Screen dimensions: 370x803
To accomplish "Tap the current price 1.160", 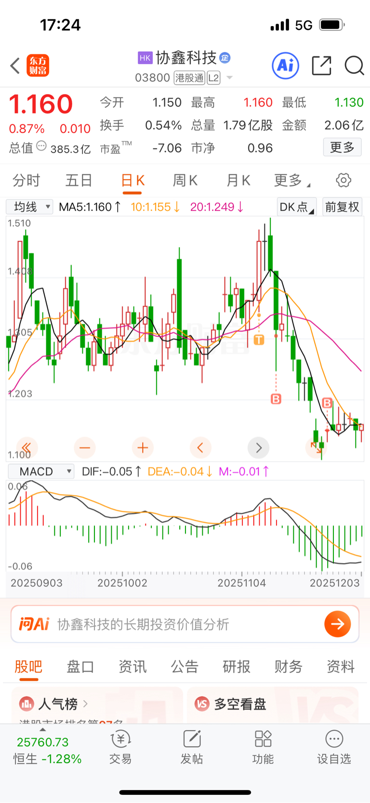I will pyautogui.click(x=41, y=104).
